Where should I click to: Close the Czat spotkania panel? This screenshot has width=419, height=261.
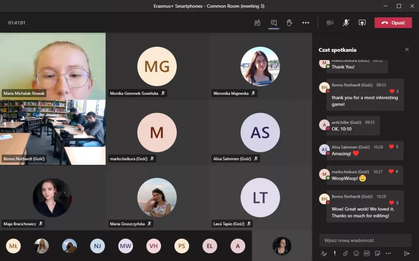407,50
